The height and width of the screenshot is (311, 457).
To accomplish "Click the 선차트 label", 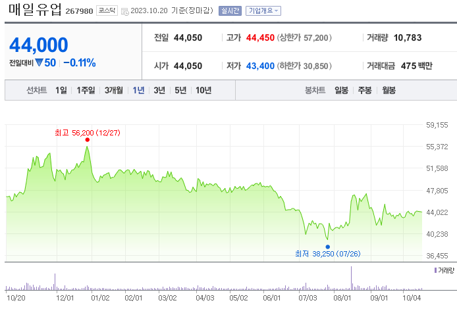I will (37, 91).
